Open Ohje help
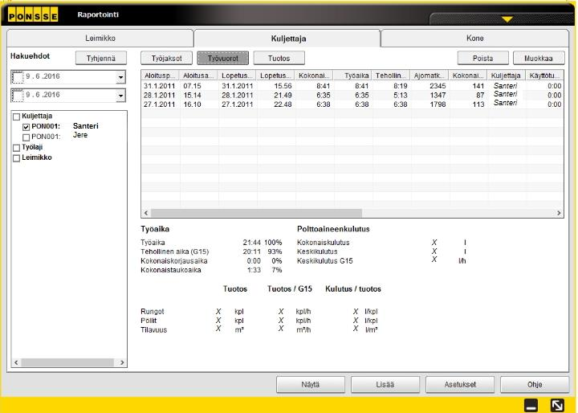Screen dimensions: 578x413 [535, 385]
